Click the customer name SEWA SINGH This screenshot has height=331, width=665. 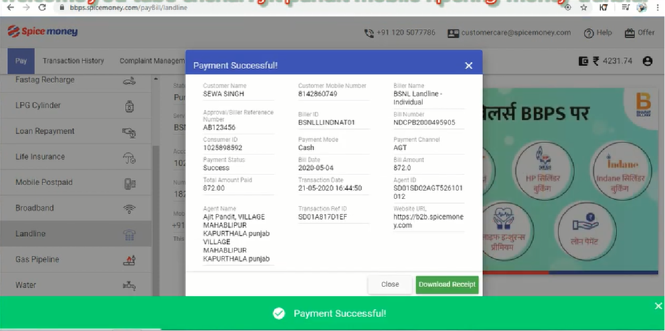click(223, 94)
